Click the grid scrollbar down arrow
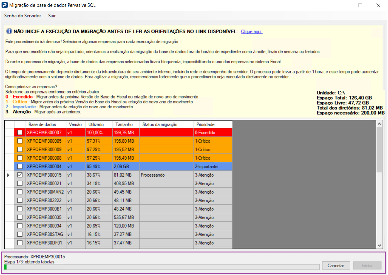 pyautogui.click(x=380, y=245)
